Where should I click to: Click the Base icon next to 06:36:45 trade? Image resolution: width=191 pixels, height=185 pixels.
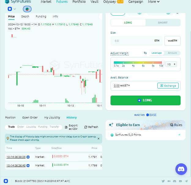click(28, 165)
